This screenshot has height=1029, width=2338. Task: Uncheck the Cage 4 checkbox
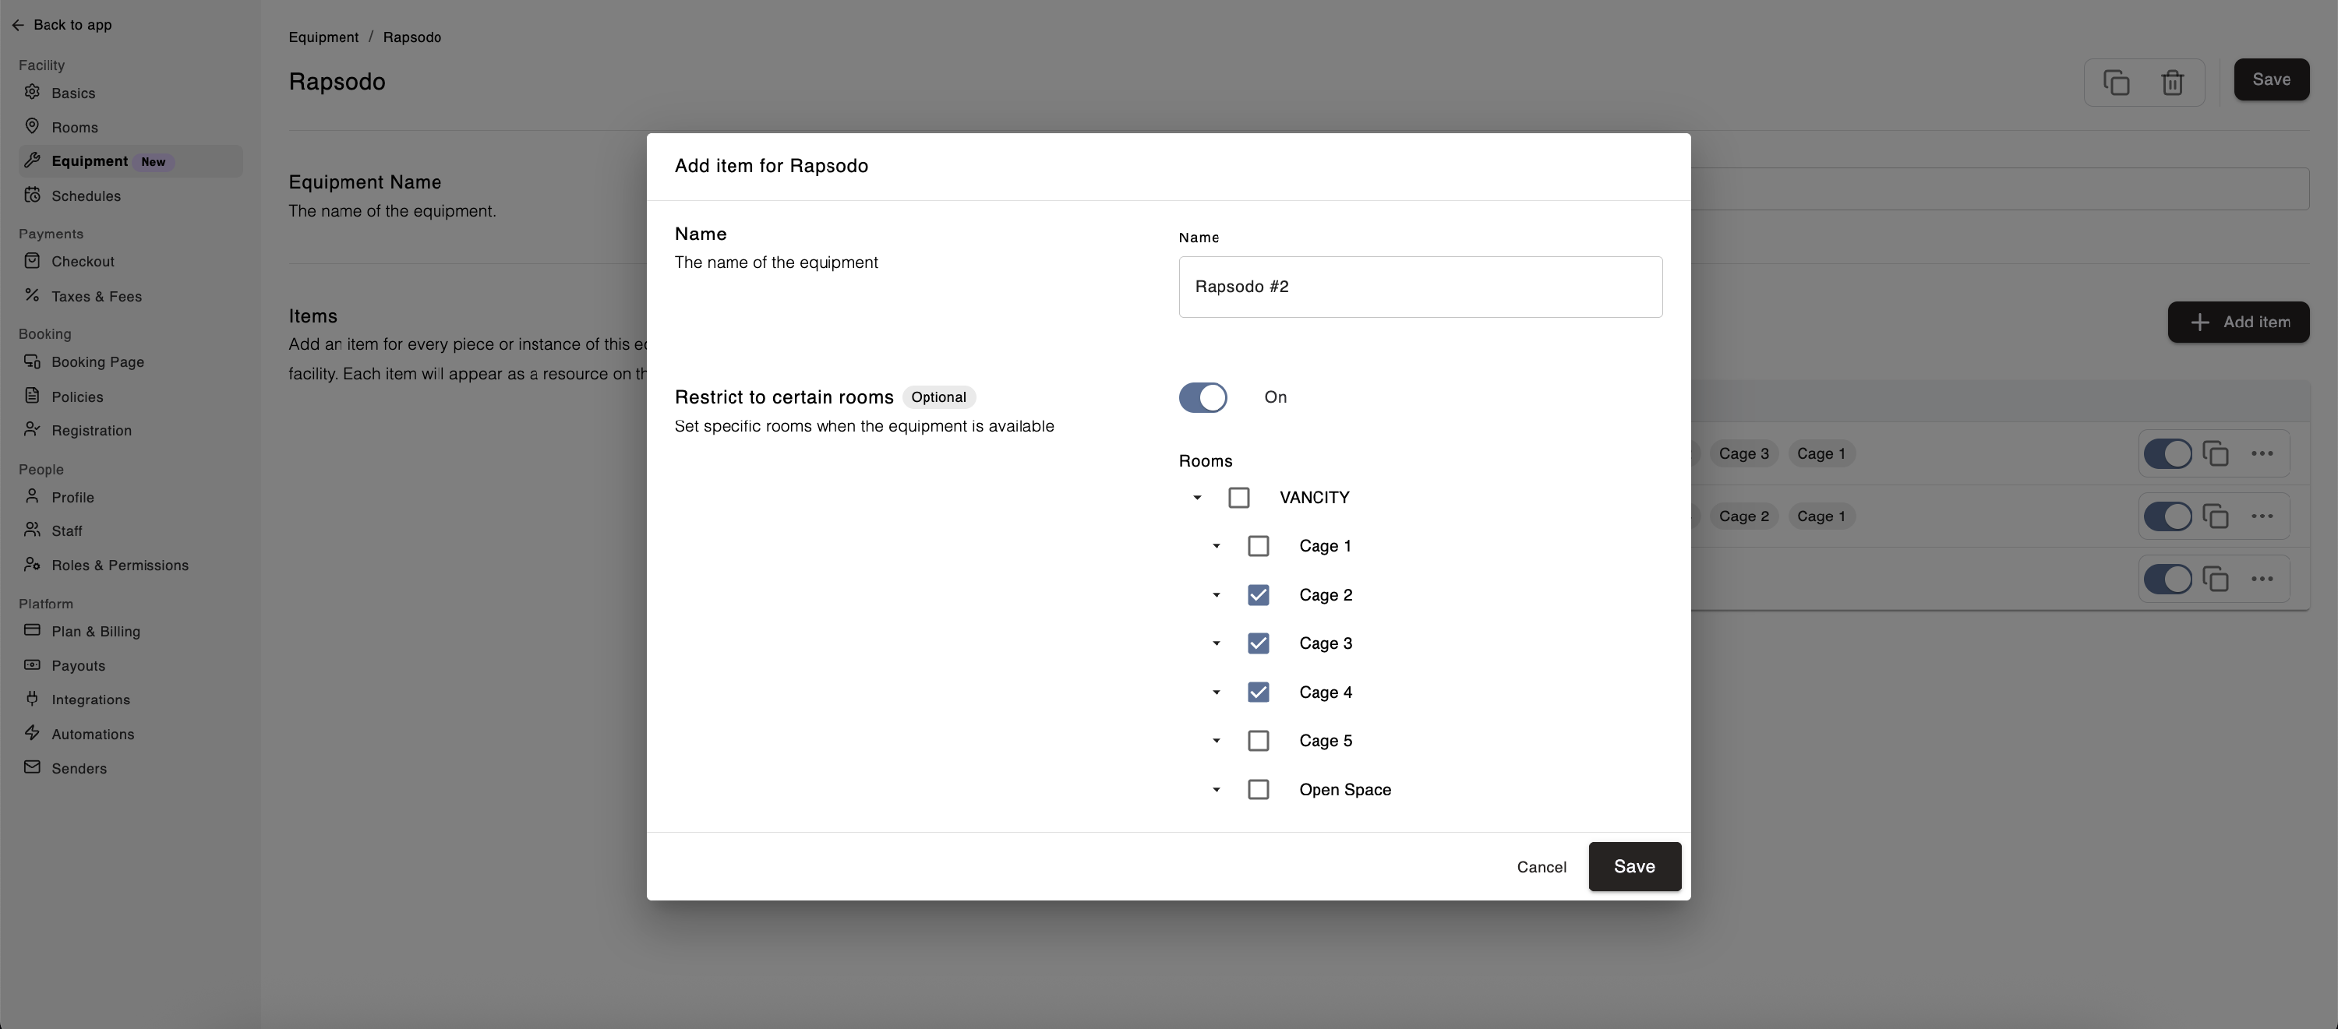[1258, 692]
